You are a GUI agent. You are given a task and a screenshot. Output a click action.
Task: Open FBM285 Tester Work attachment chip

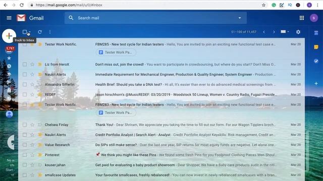pyautogui.click(x=116, y=52)
